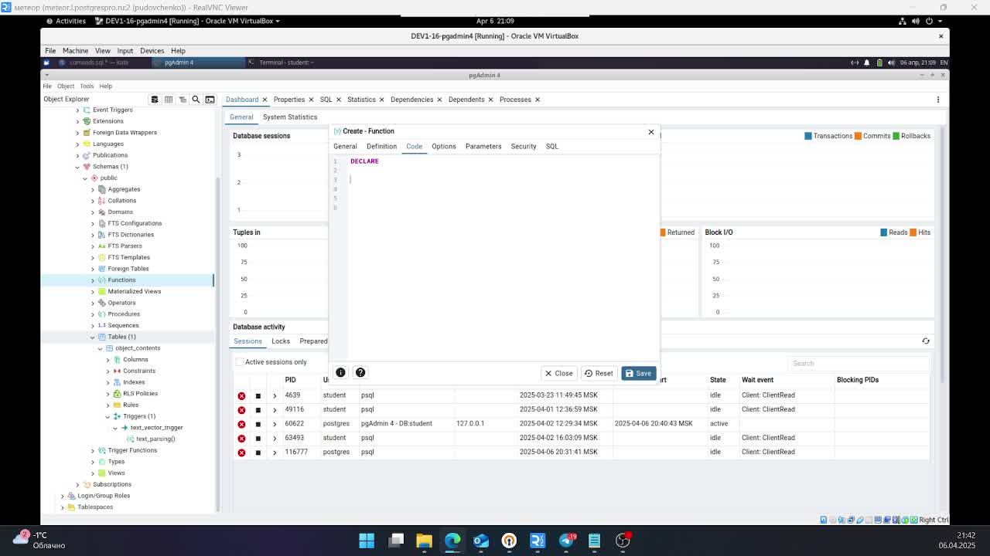Open Telegram from the Windows taskbar
Image resolution: width=990 pixels, height=556 pixels.
(566, 540)
